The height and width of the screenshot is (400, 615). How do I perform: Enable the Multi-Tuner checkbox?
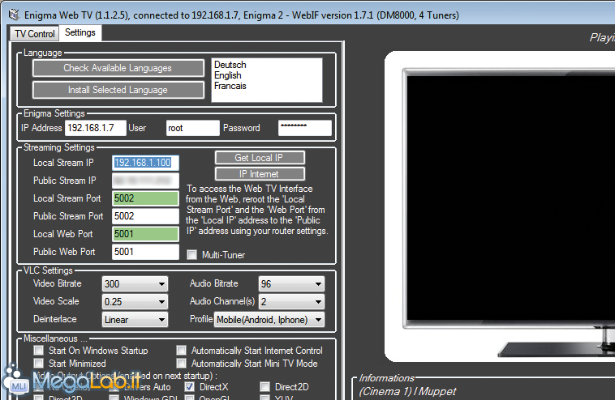(191, 255)
